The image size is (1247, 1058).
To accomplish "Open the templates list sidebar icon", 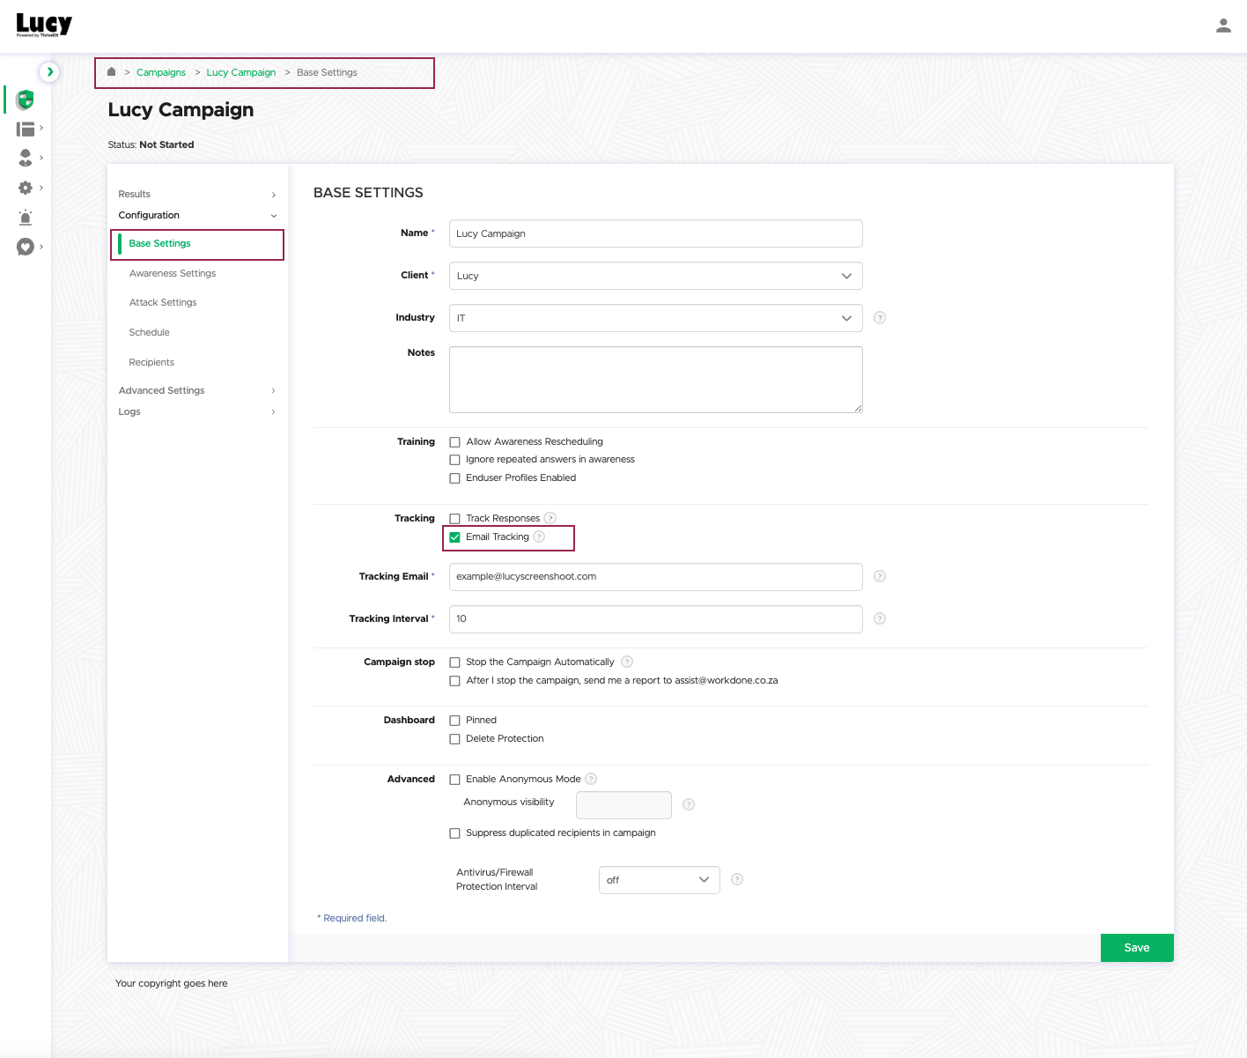I will 26,129.
